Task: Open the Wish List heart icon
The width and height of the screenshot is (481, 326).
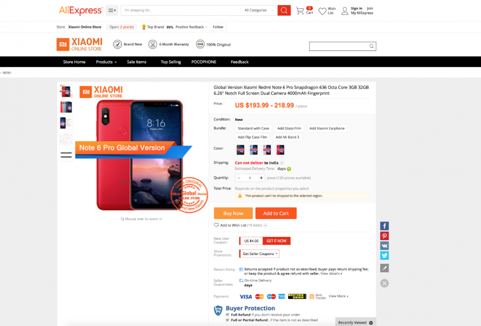Action: (322, 11)
